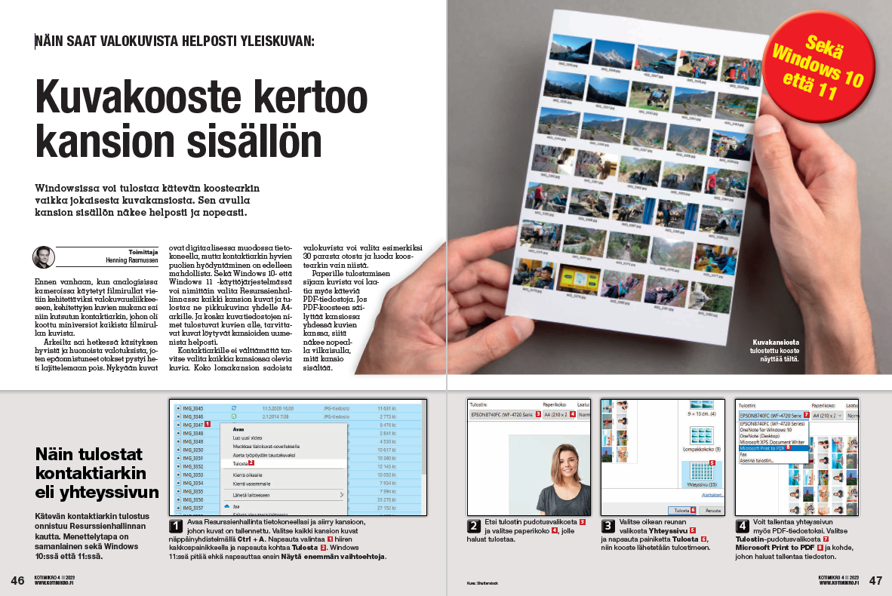Collapse the open Tulostin dropdown in the step 4 screenshot
892x596 pixels.
coord(774,416)
